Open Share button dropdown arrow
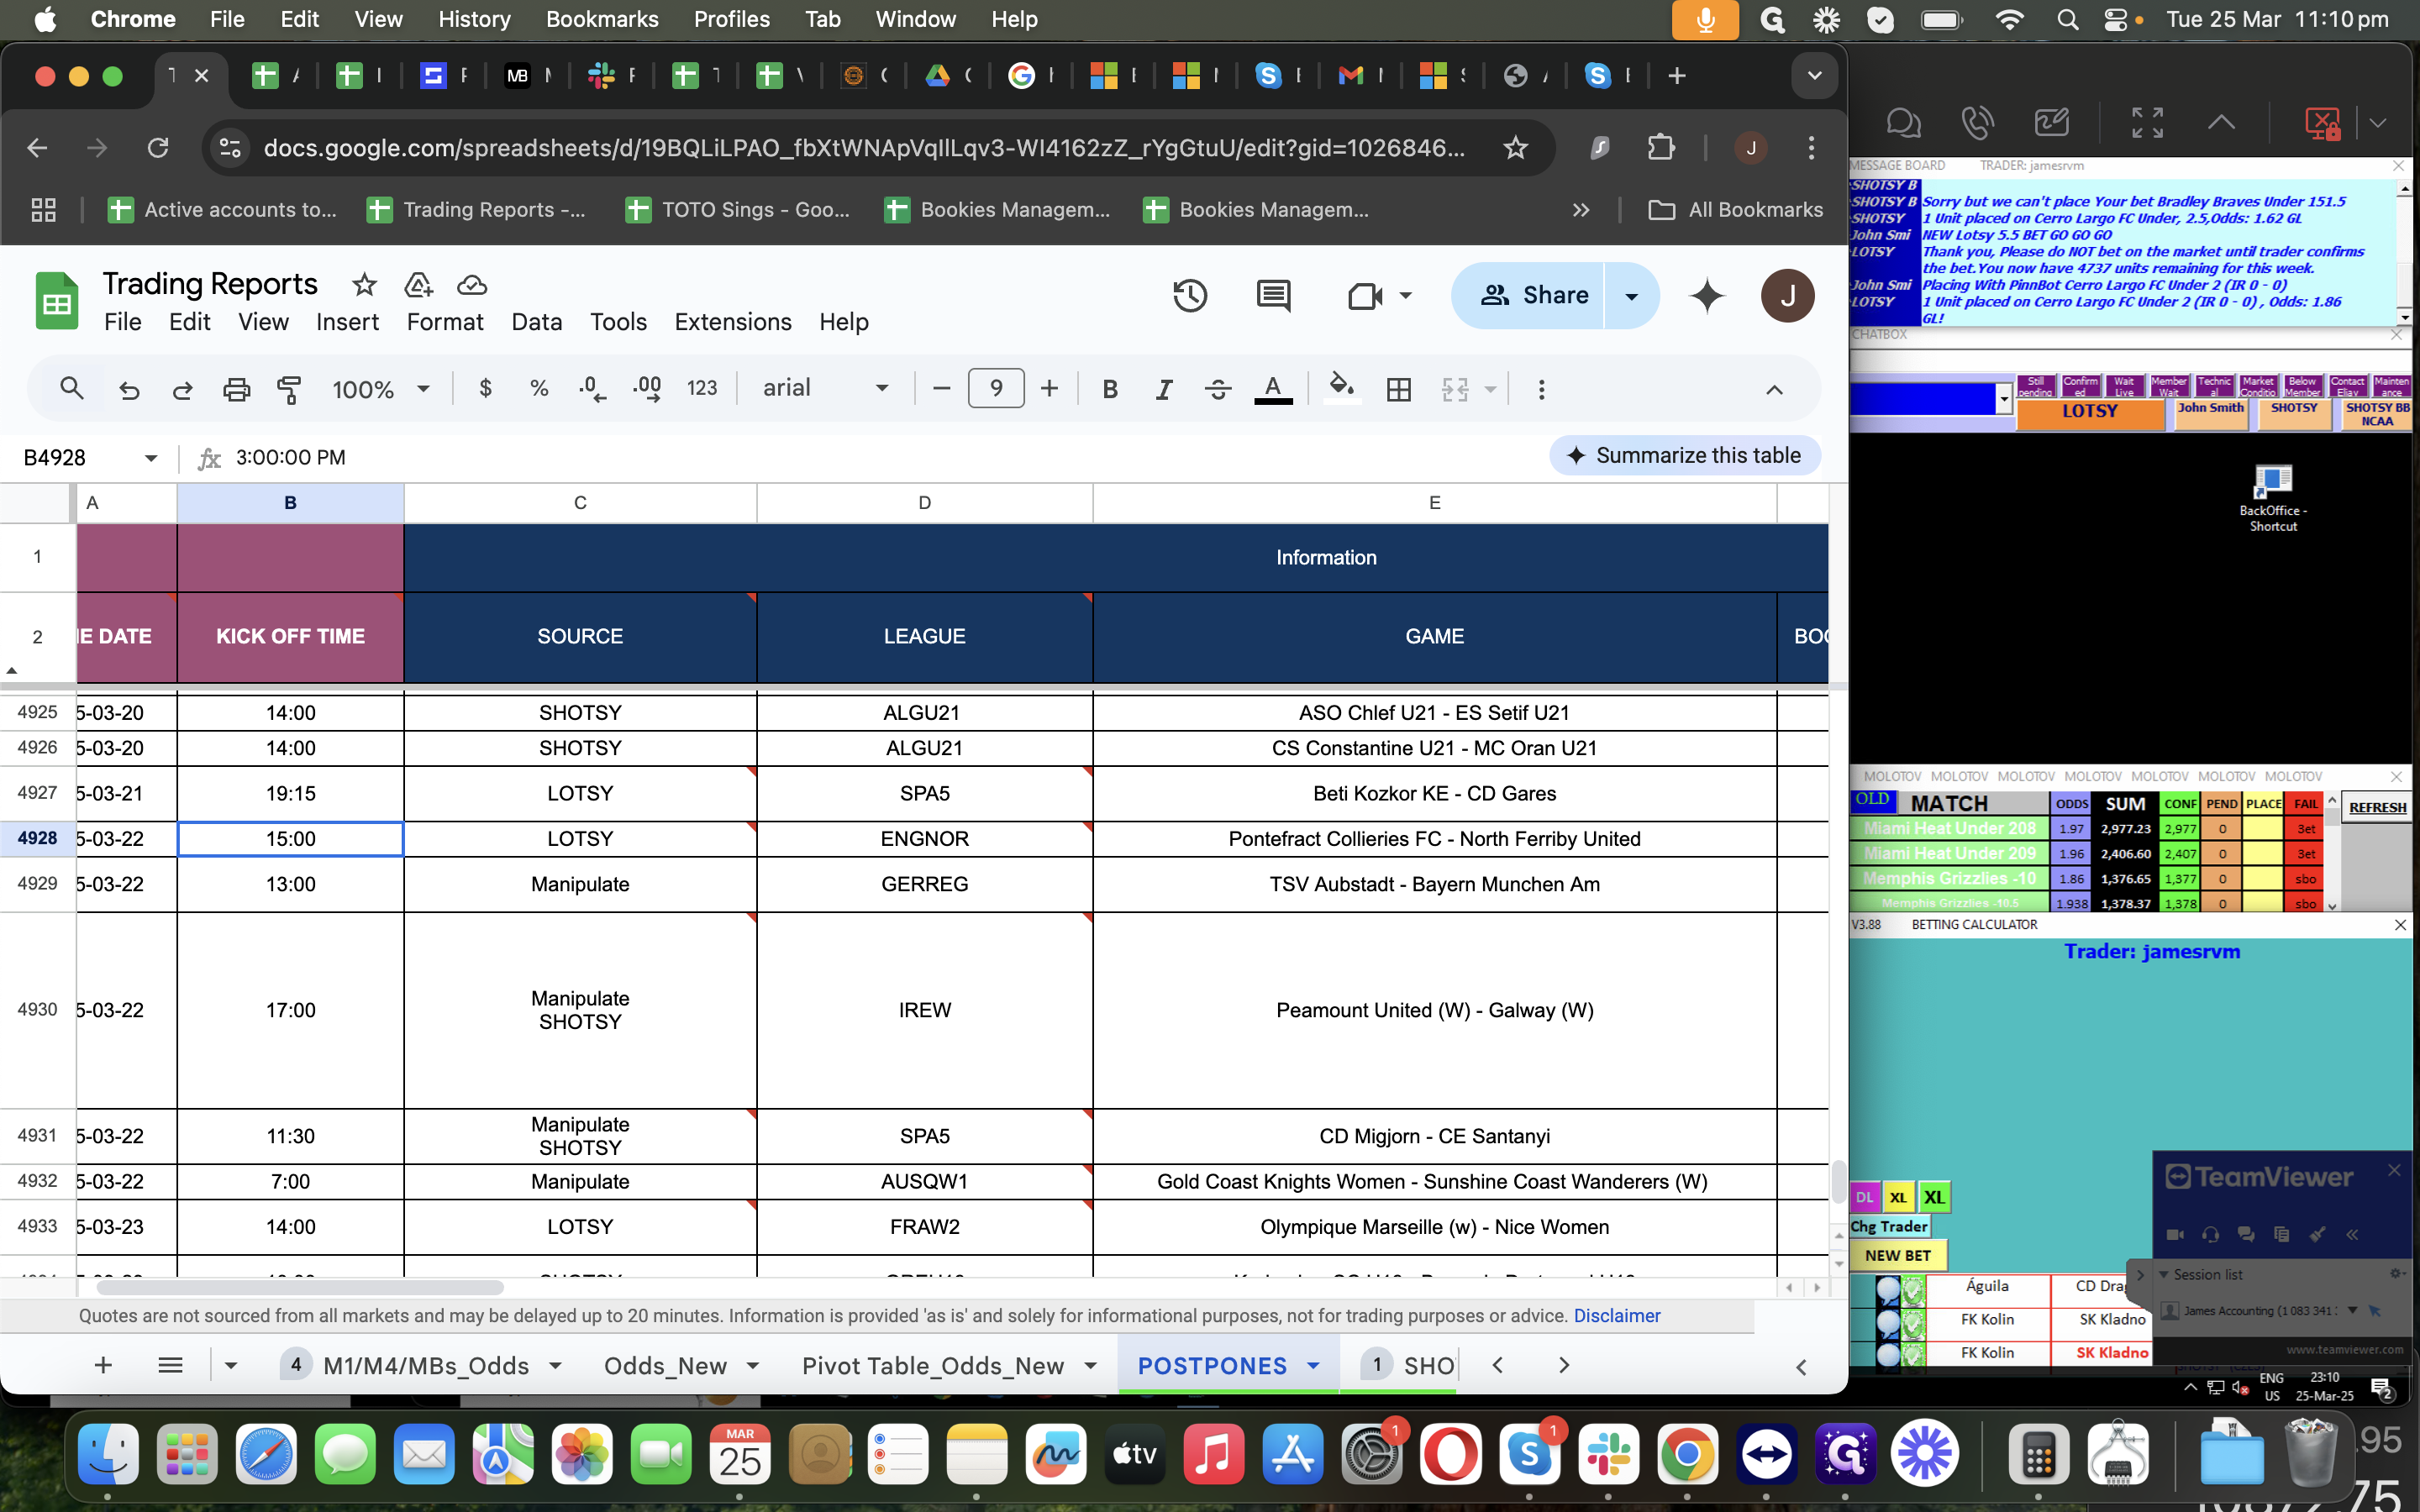Viewport: 2420px width, 1512px height. tap(1631, 296)
